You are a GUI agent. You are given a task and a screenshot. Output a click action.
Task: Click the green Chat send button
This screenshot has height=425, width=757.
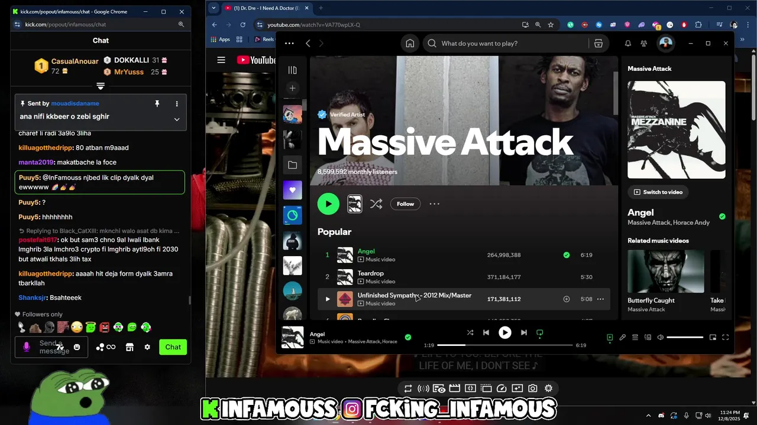point(173,347)
